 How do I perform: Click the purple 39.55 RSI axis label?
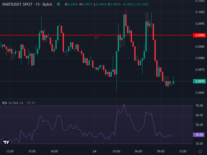(199, 135)
